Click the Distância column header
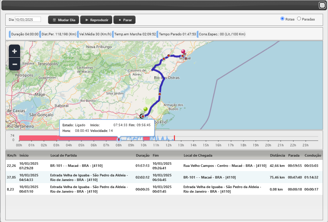328x222 pixels. tap(278, 156)
